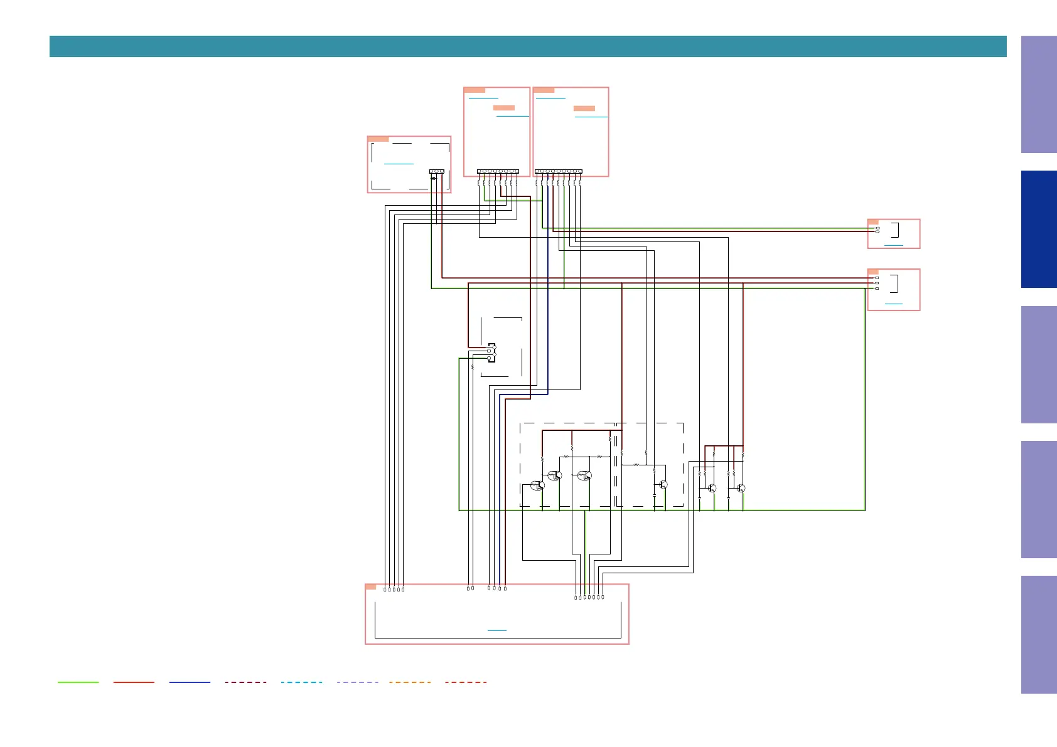This screenshot has width=1057, height=747.
Task: Click the dashed cyan line legend sample
Action: tap(301, 682)
